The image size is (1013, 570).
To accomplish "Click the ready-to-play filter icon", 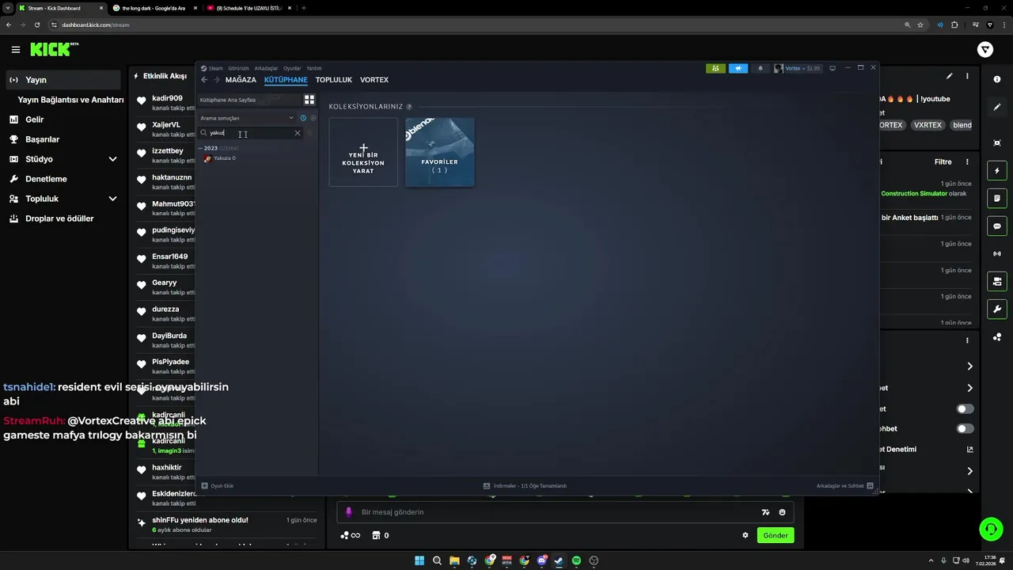I will [x=313, y=118].
